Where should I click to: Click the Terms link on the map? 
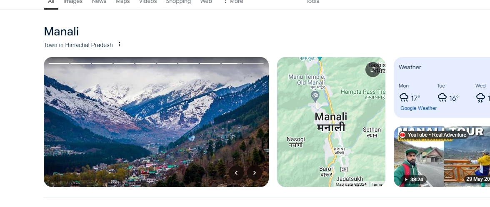point(377,185)
